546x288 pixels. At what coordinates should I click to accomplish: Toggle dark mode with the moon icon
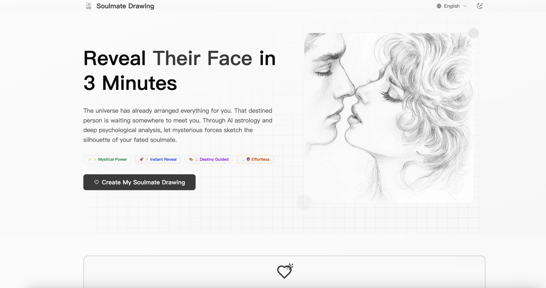[x=479, y=6]
